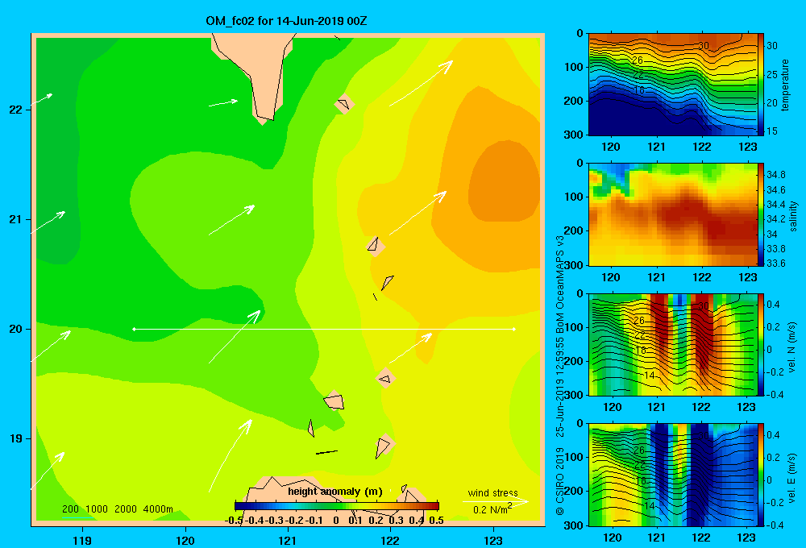Image resolution: width=806 pixels, height=548 pixels.
Task: Click the '15' tick on temperature color bar
Action: click(772, 131)
